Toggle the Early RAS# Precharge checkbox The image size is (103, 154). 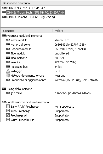pos(8,106)
